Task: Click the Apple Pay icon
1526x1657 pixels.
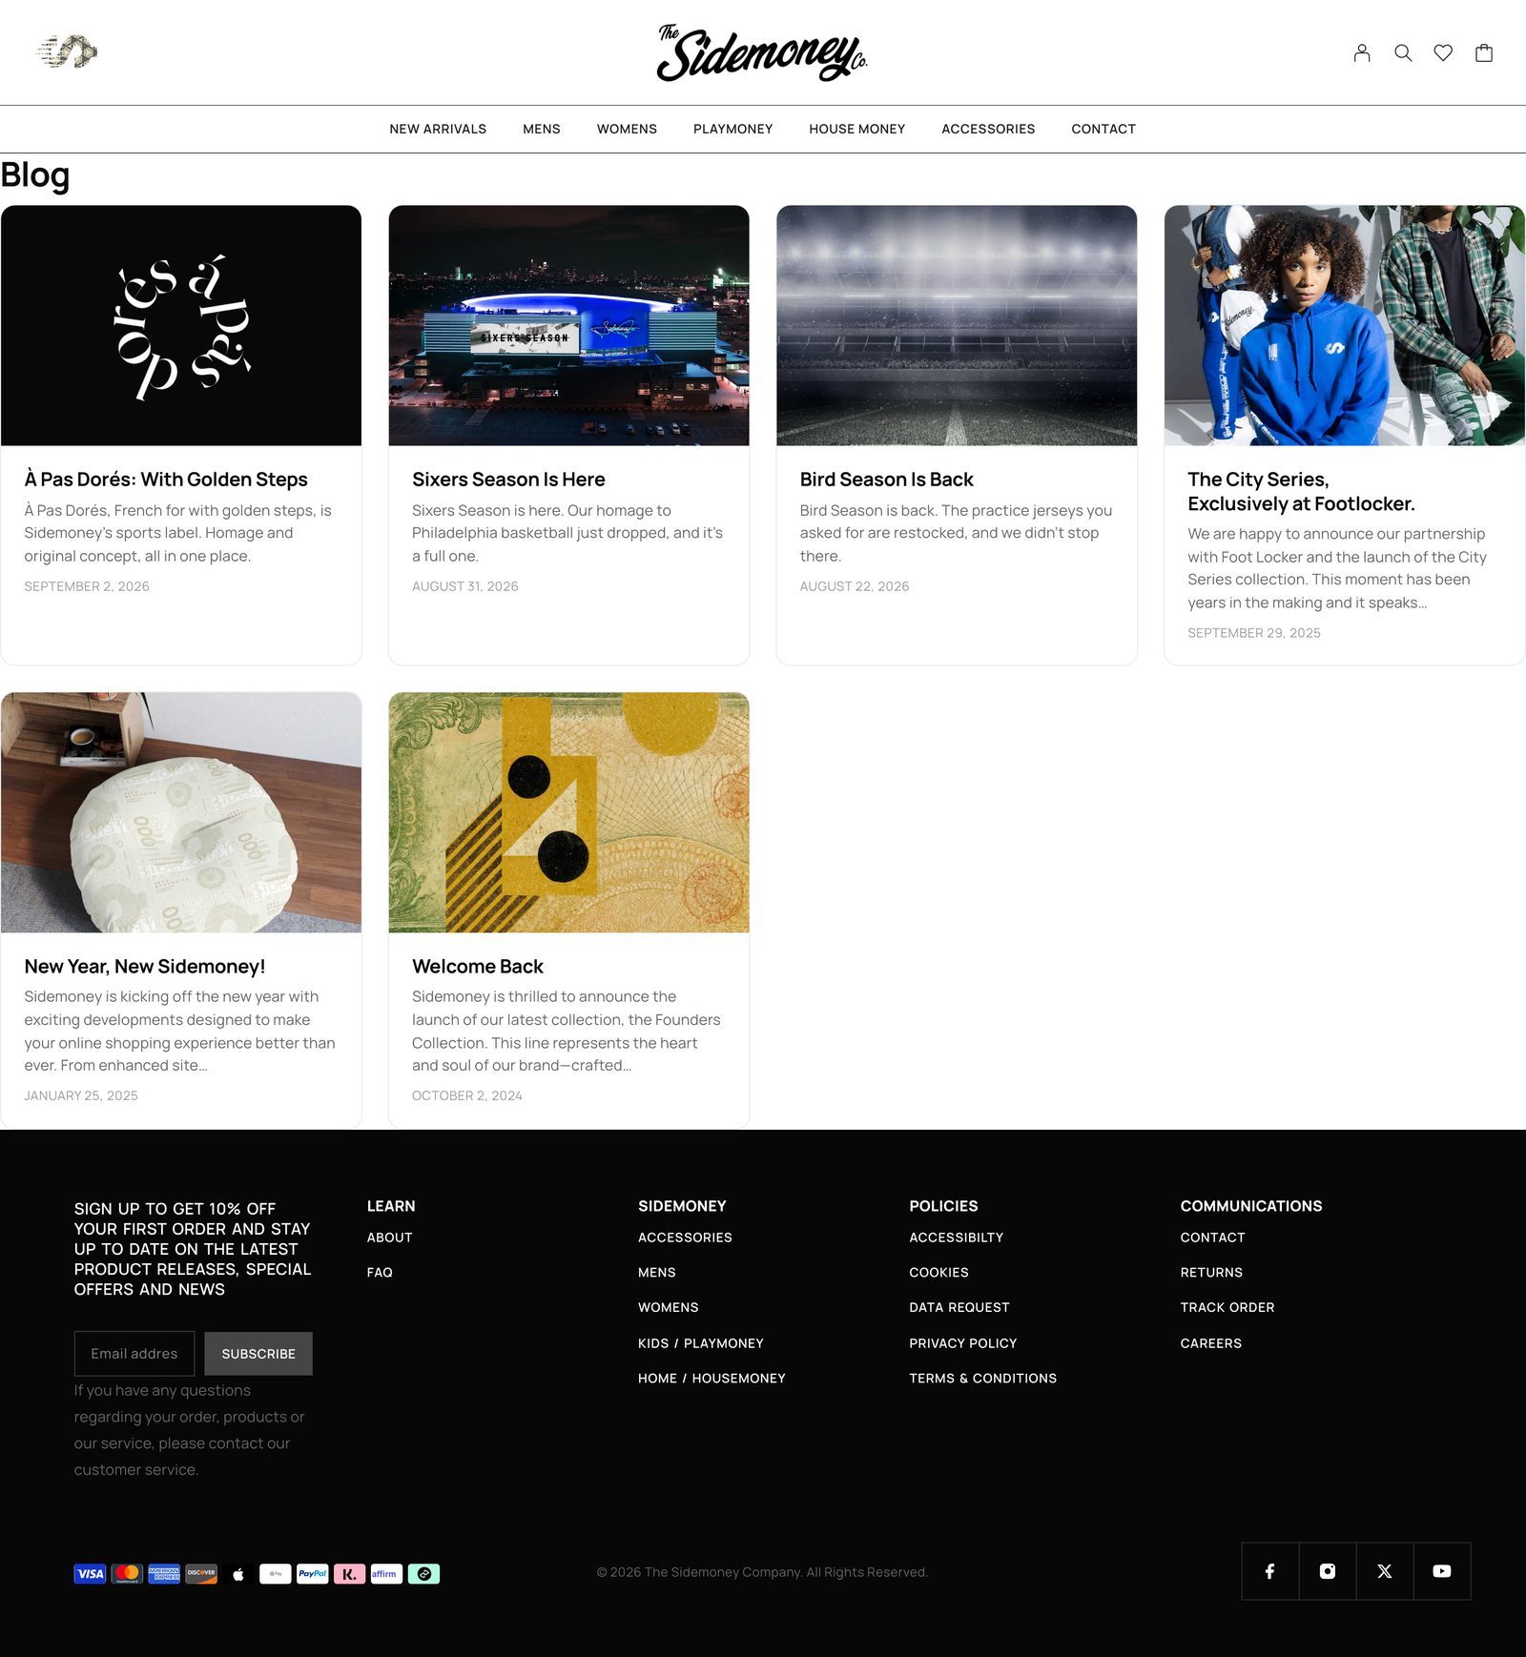Action: pyautogui.click(x=238, y=1573)
